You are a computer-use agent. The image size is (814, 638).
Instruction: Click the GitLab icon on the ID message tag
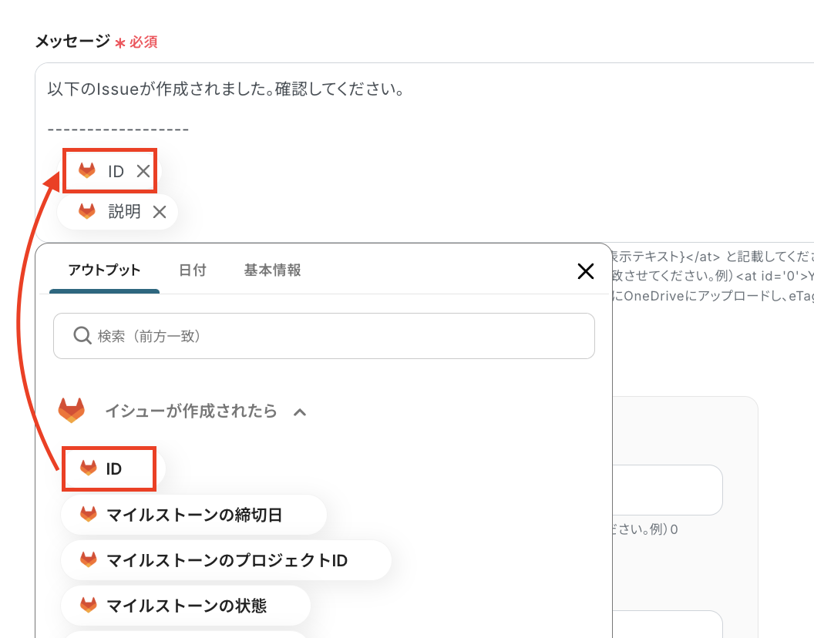point(87,171)
